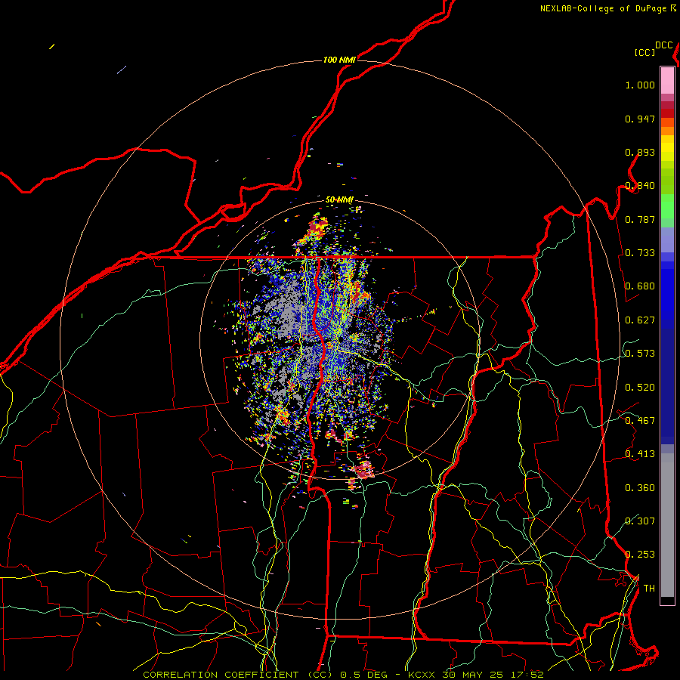Click the 0.360 scale value
This screenshot has height=680, width=680.
640,488
